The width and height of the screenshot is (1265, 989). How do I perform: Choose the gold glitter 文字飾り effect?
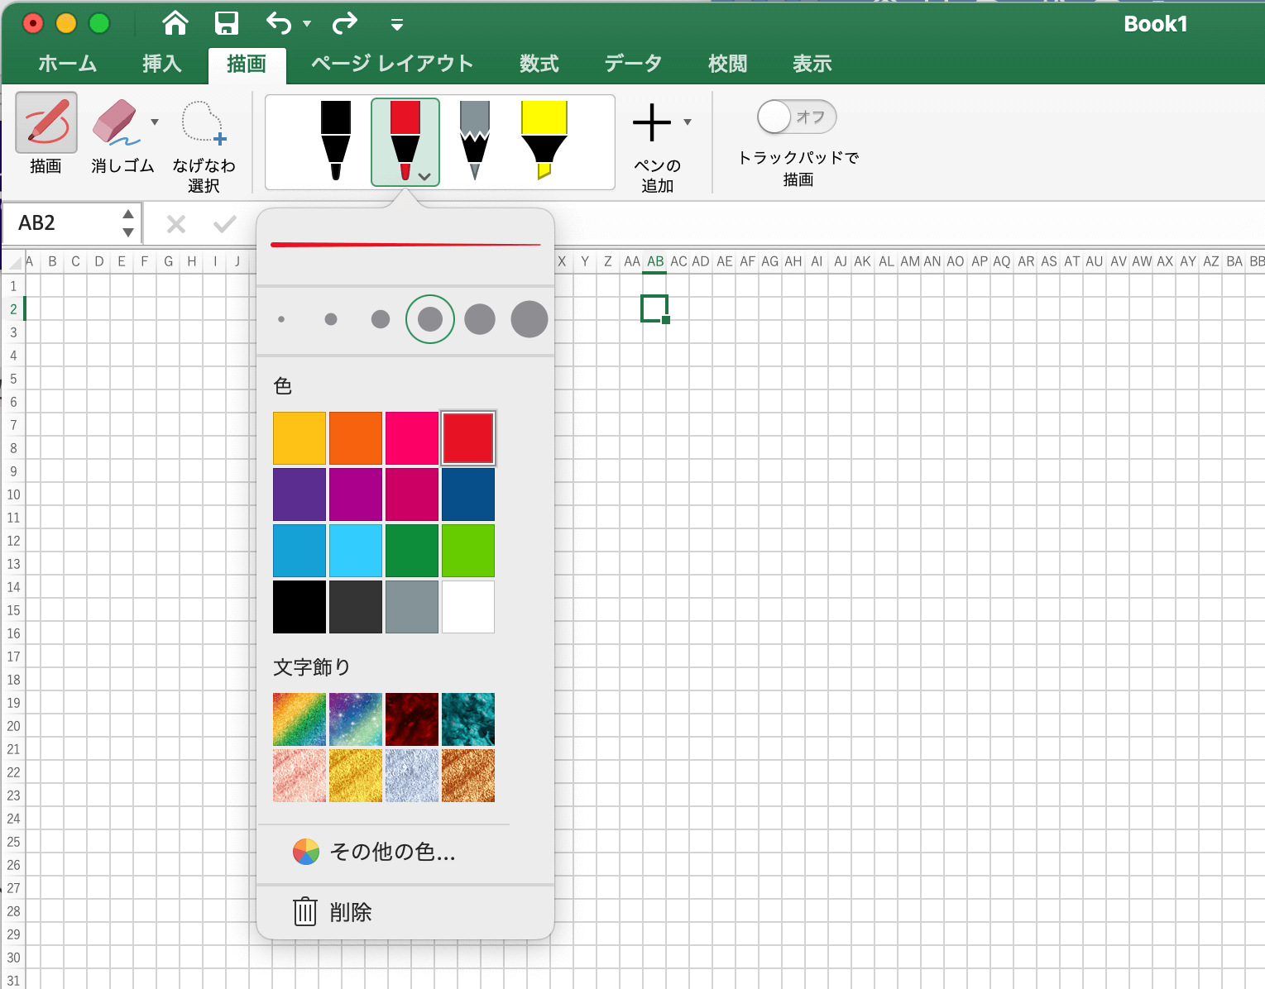click(356, 776)
